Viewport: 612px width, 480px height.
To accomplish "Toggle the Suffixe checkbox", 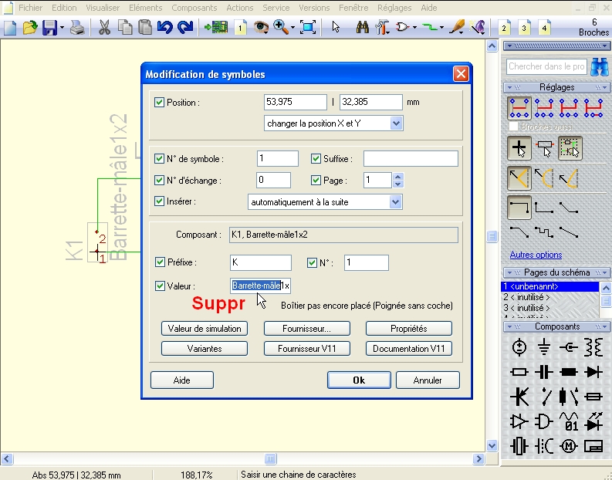I will 316,159.
